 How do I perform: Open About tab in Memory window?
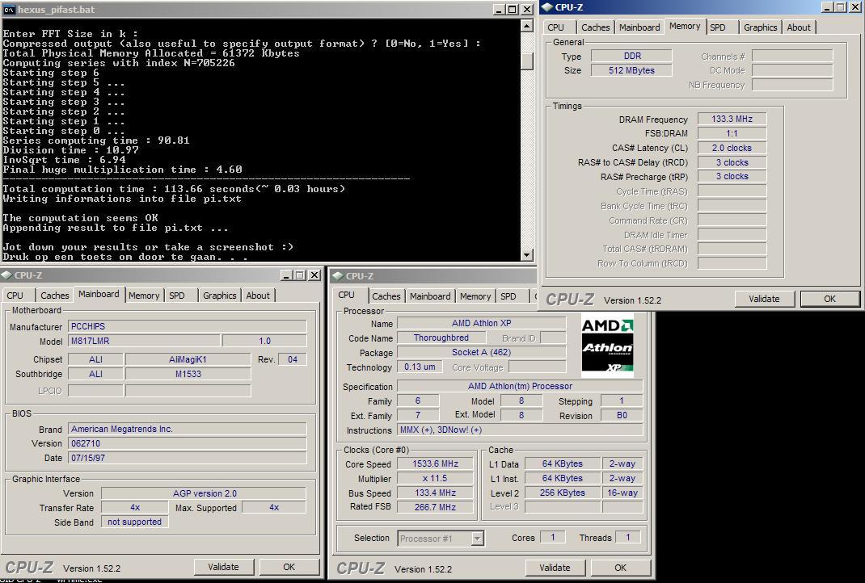coord(799,27)
